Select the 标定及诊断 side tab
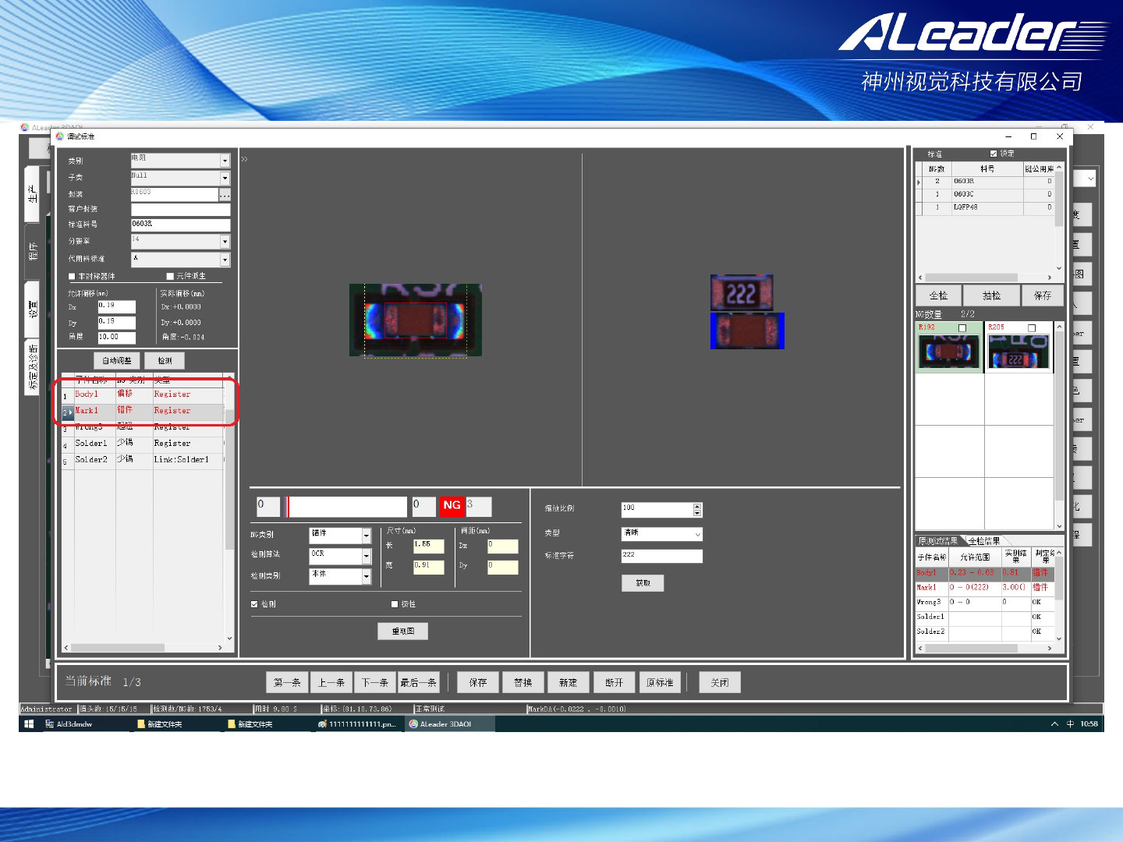1123x842 pixels. pos(32,368)
